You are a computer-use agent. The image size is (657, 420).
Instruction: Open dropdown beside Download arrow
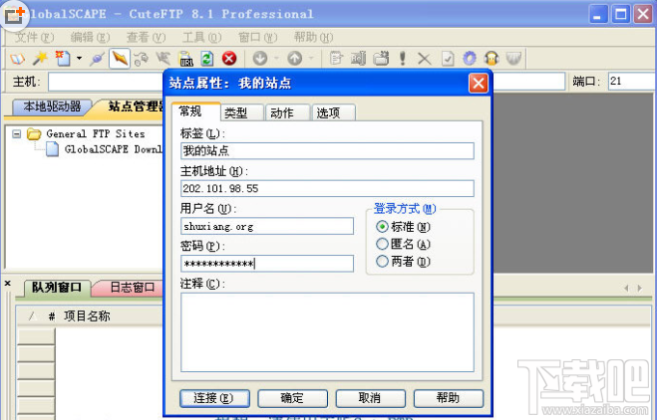tap(276, 59)
